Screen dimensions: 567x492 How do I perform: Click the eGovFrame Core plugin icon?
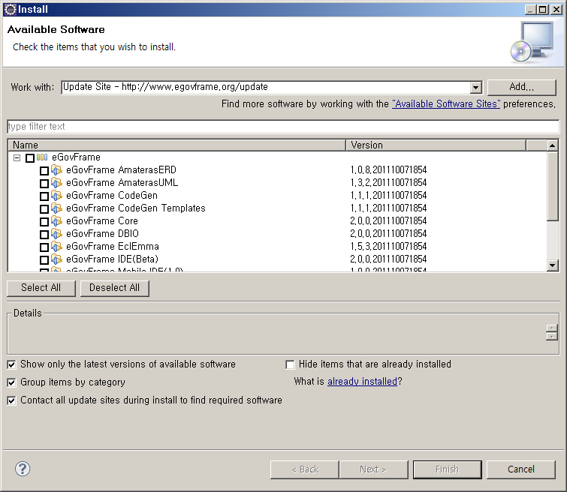tap(56, 221)
